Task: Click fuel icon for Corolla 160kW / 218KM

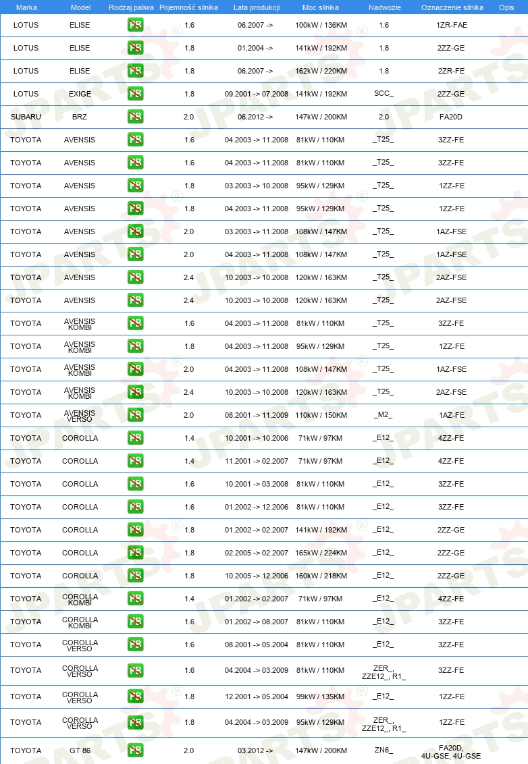Action: [x=136, y=576]
